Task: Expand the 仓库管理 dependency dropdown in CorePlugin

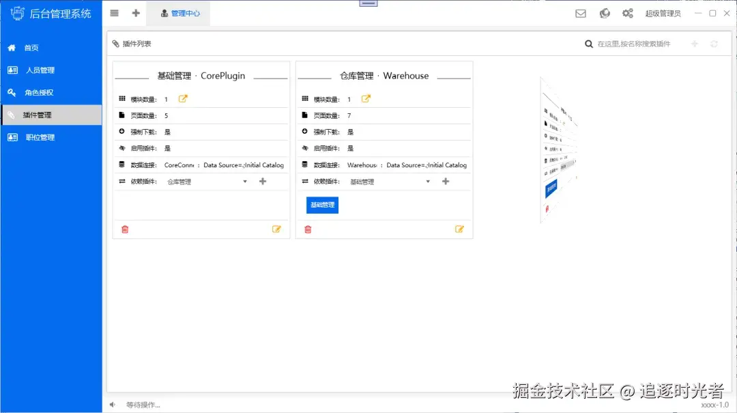Action: [206, 182]
